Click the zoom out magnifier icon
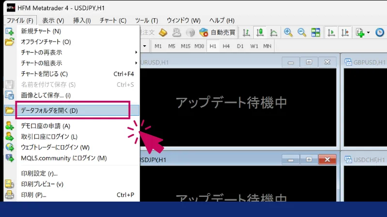The width and height of the screenshot is (387, 217). tap(302, 33)
